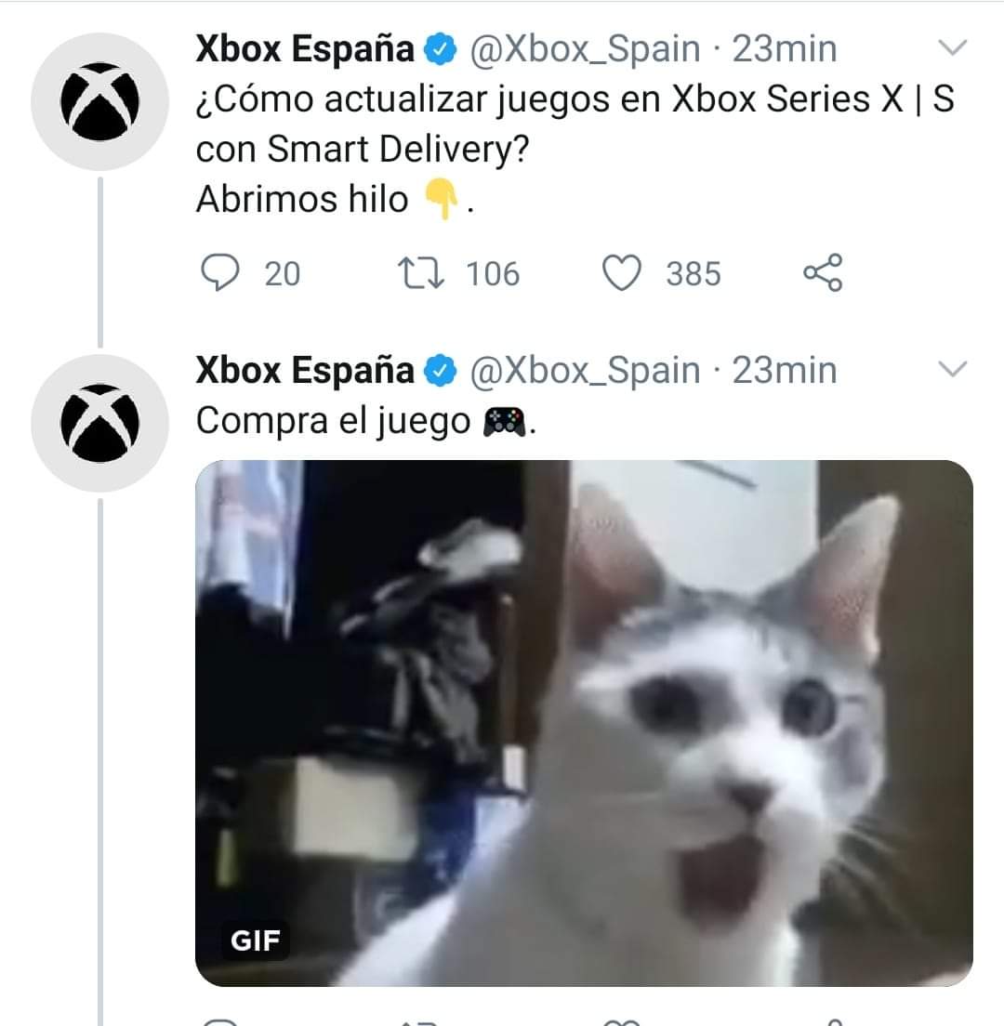Open the @Xbox_Spain handle in second tweet
1004x1026 pixels.
pos(585,373)
